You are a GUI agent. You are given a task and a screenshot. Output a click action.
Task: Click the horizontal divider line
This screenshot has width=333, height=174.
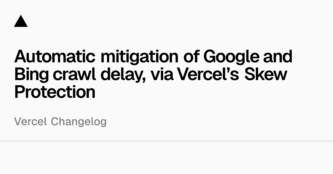click(167, 141)
